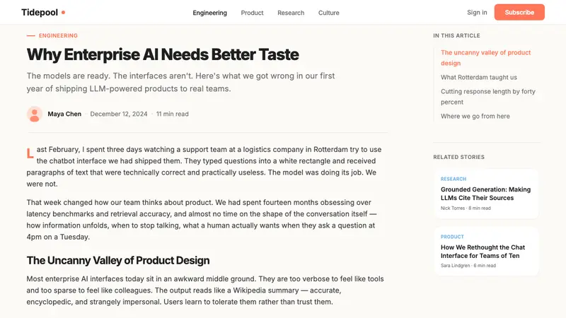Go to the Research nav section
Viewport: 566px width, 318px height.
291,13
